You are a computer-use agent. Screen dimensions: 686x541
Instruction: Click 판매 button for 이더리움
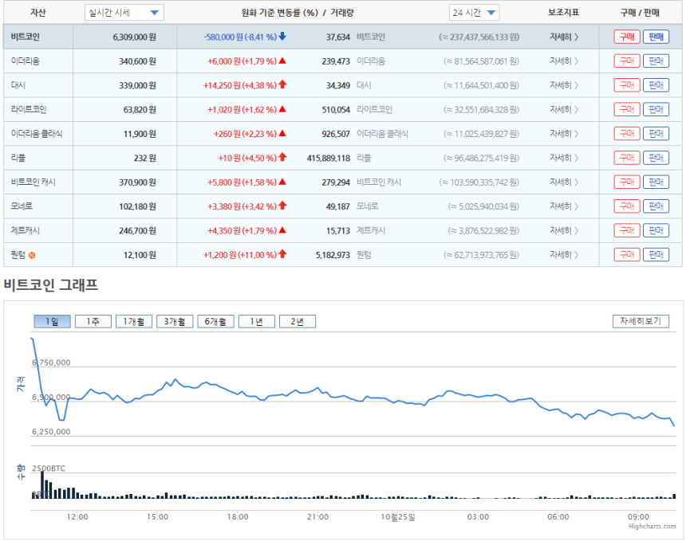pyautogui.click(x=656, y=61)
